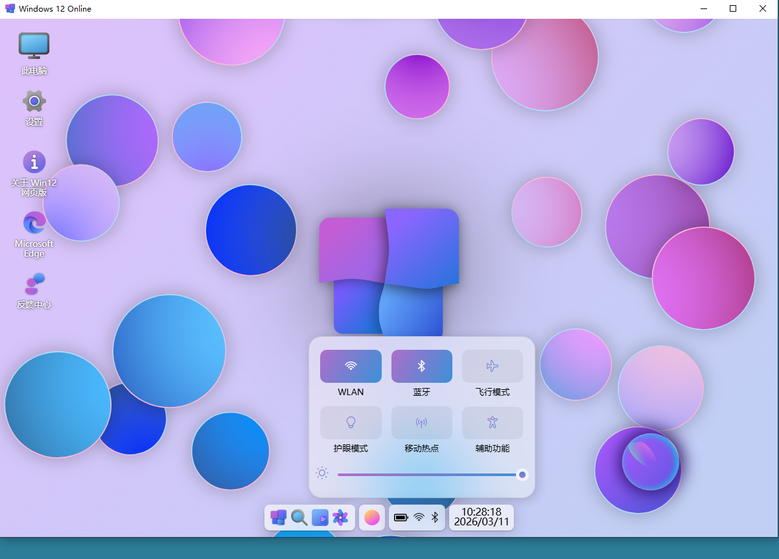Viewport: 779px width, 559px height.
Task: Open the Start menu in the taskbar
Action: pos(279,517)
